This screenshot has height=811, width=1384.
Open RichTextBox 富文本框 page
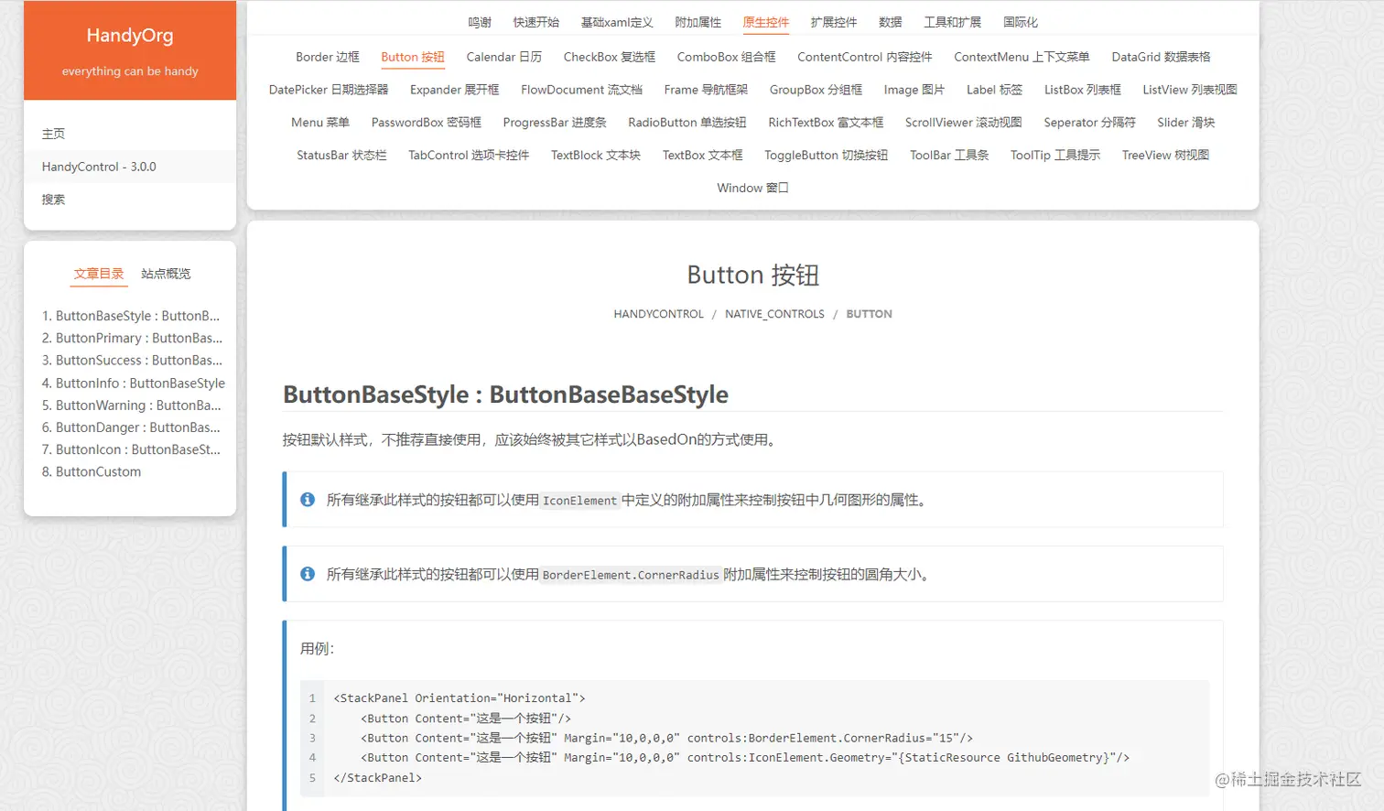point(827,123)
